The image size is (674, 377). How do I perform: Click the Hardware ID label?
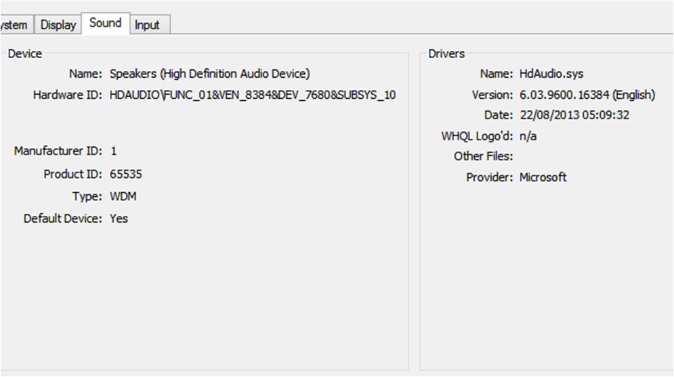tap(67, 95)
